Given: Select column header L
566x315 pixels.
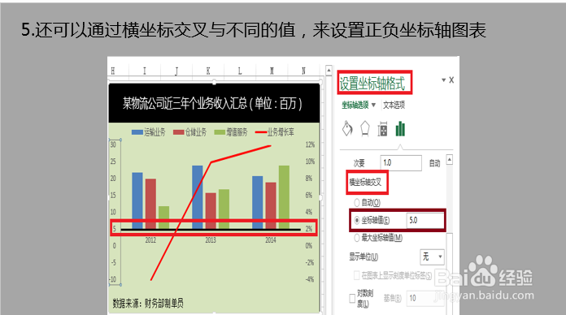Looking at the screenshot, I should (240, 71).
